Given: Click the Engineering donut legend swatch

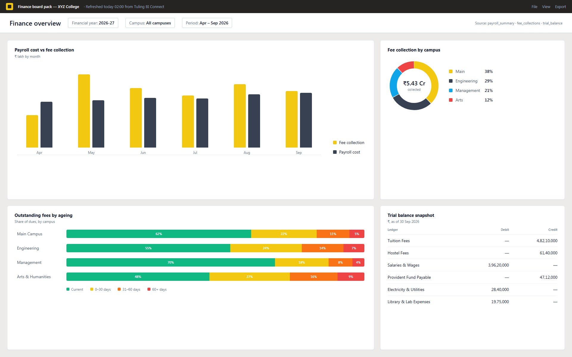Looking at the screenshot, I should click(x=451, y=81).
